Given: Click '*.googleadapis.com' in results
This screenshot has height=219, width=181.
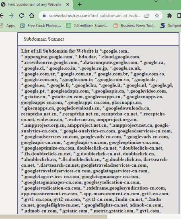Looking at the screenshot, I should tap(68, 91).
